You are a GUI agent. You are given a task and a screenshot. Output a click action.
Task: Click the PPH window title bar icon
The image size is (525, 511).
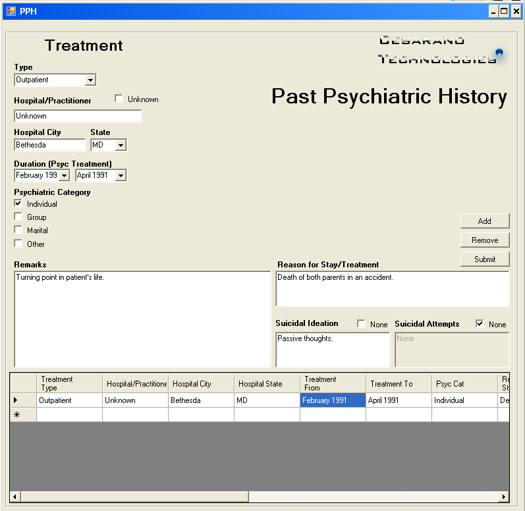(x=11, y=11)
